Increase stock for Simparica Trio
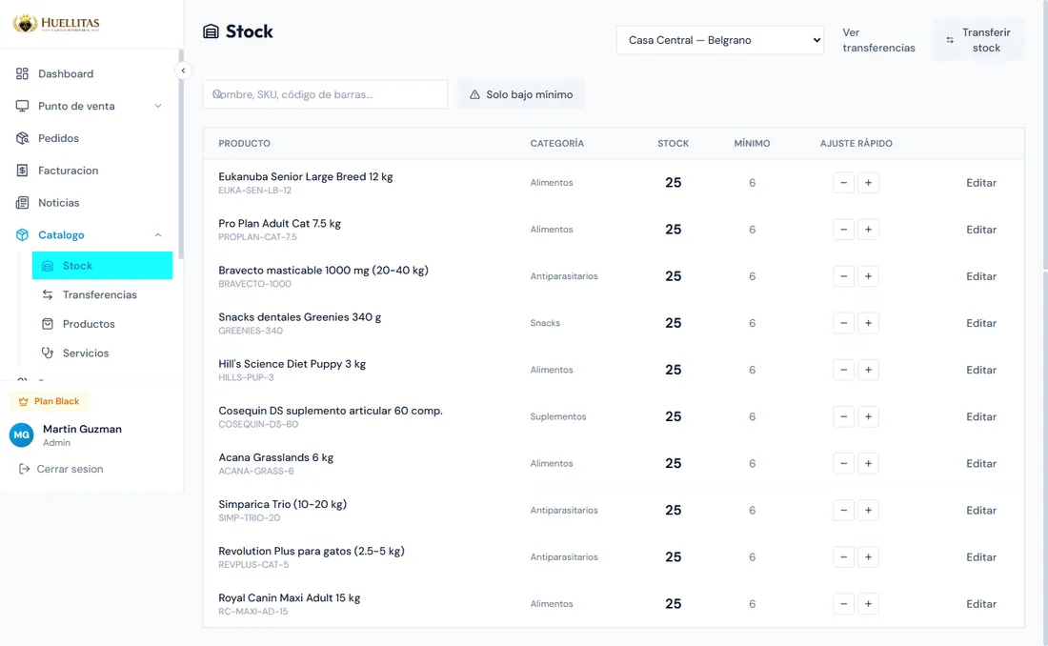This screenshot has width=1048, height=646. click(868, 511)
